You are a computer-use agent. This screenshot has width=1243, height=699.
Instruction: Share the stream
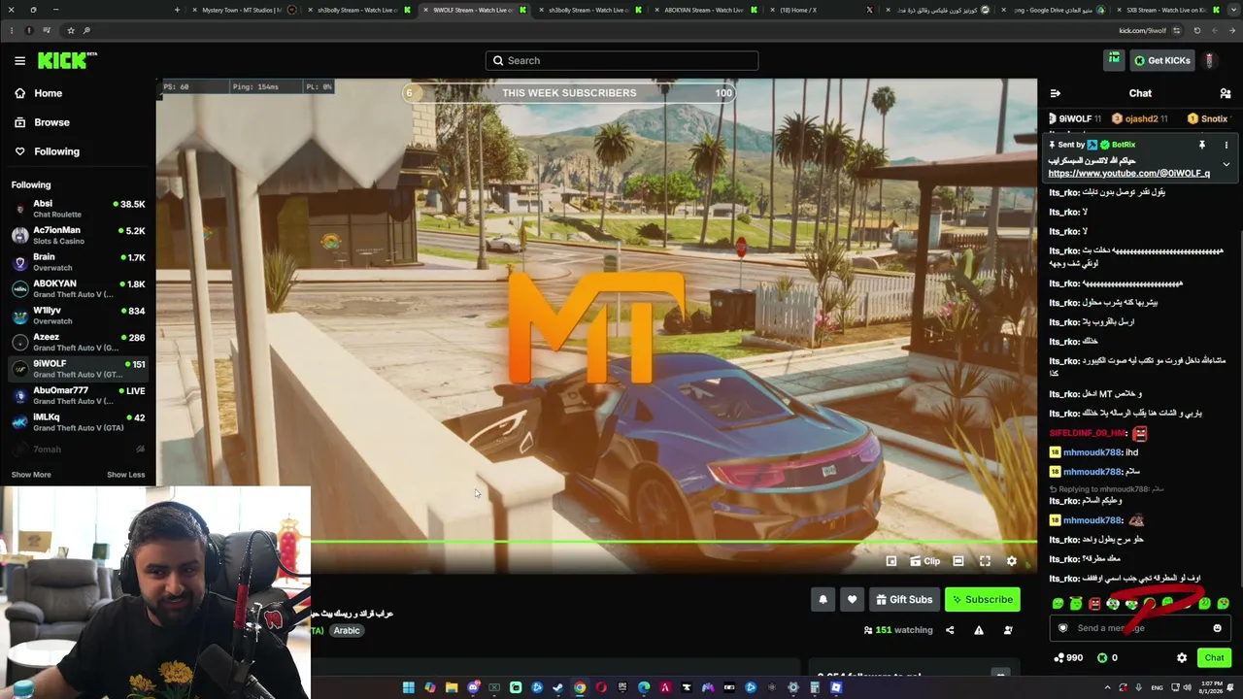pos(950,630)
